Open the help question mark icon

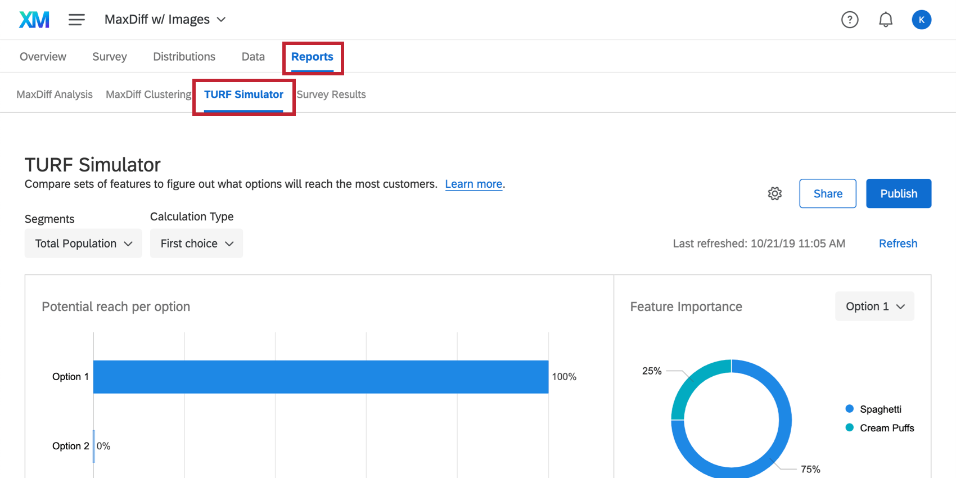click(x=849, y=20)
